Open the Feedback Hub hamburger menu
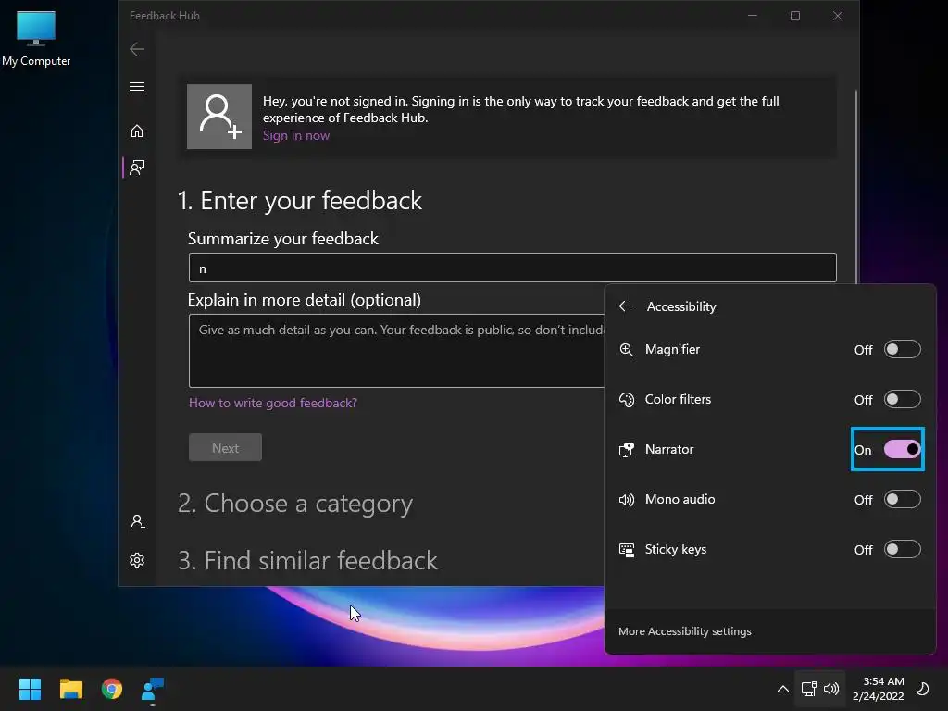 [x=137, y=86]
